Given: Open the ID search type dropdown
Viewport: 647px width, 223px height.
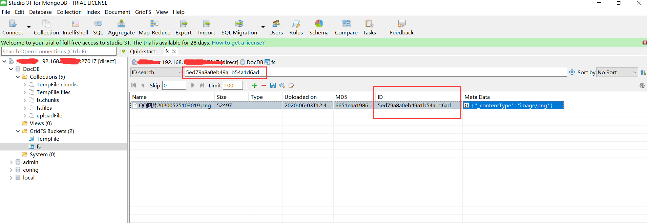Looking at the screenshot, I should coord(157,72).
